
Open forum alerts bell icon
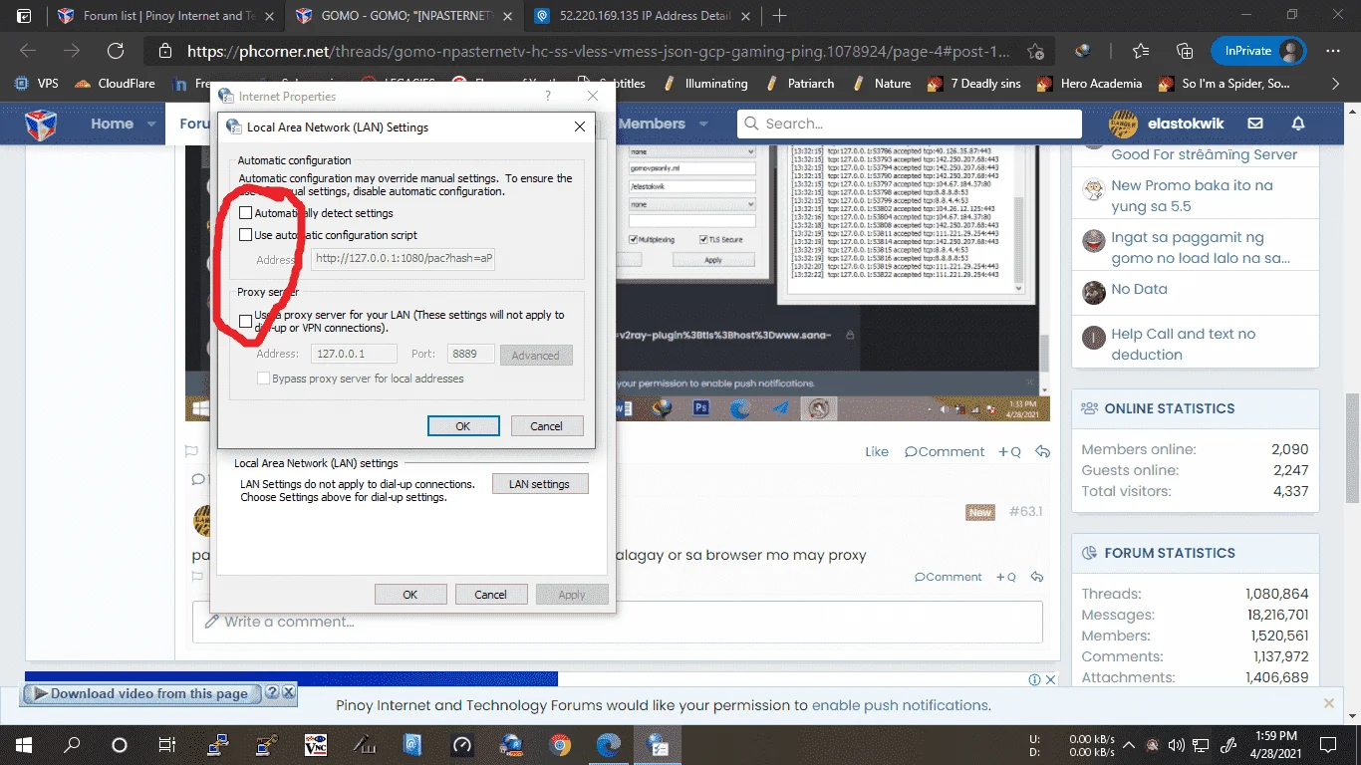coord(1298,124)
